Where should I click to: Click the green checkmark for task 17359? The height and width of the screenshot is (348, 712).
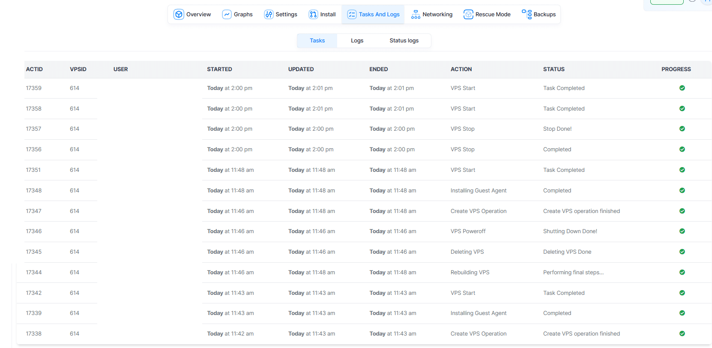point(682,88)
